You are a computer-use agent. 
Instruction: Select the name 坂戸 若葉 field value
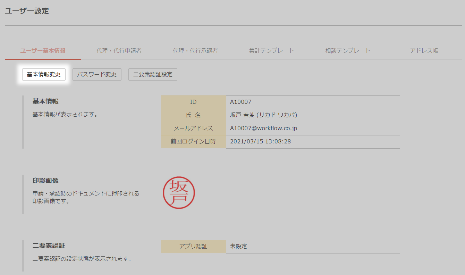click(x=263, y=115)
